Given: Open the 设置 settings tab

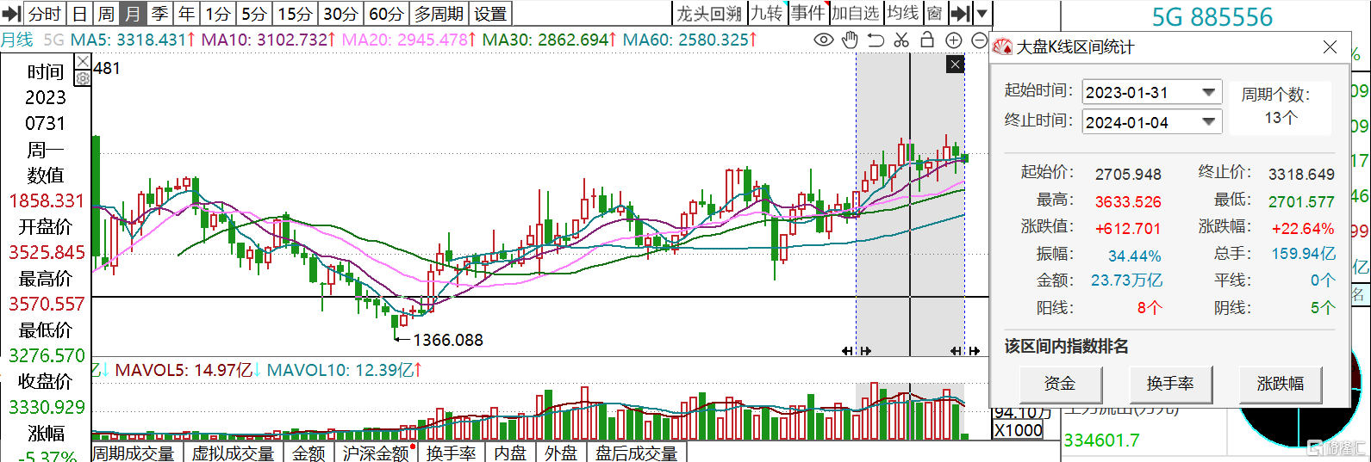Looking at the screenshot, I should click(x=491, y=14).
